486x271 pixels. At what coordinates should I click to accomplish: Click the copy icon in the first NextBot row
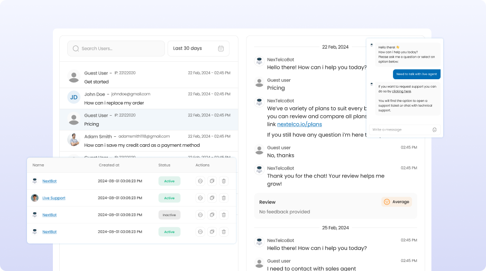[212, 181]
